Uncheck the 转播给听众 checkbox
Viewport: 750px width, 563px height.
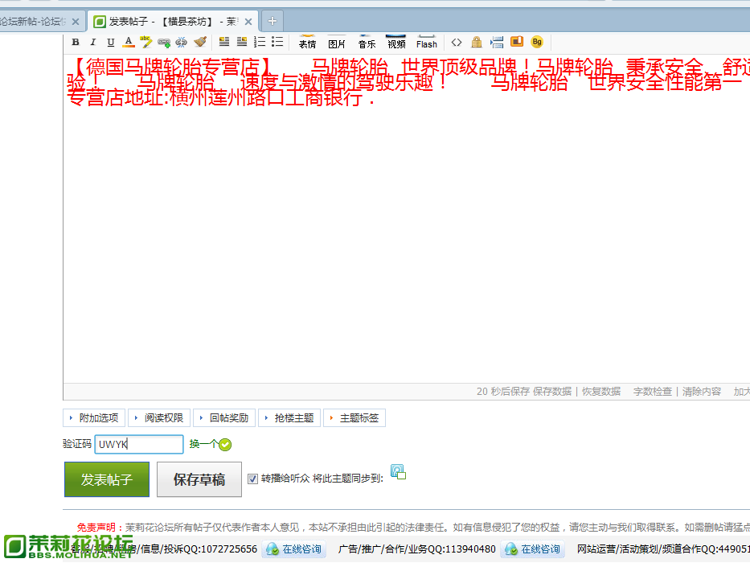pyautogui.click(x=252, y=479)
